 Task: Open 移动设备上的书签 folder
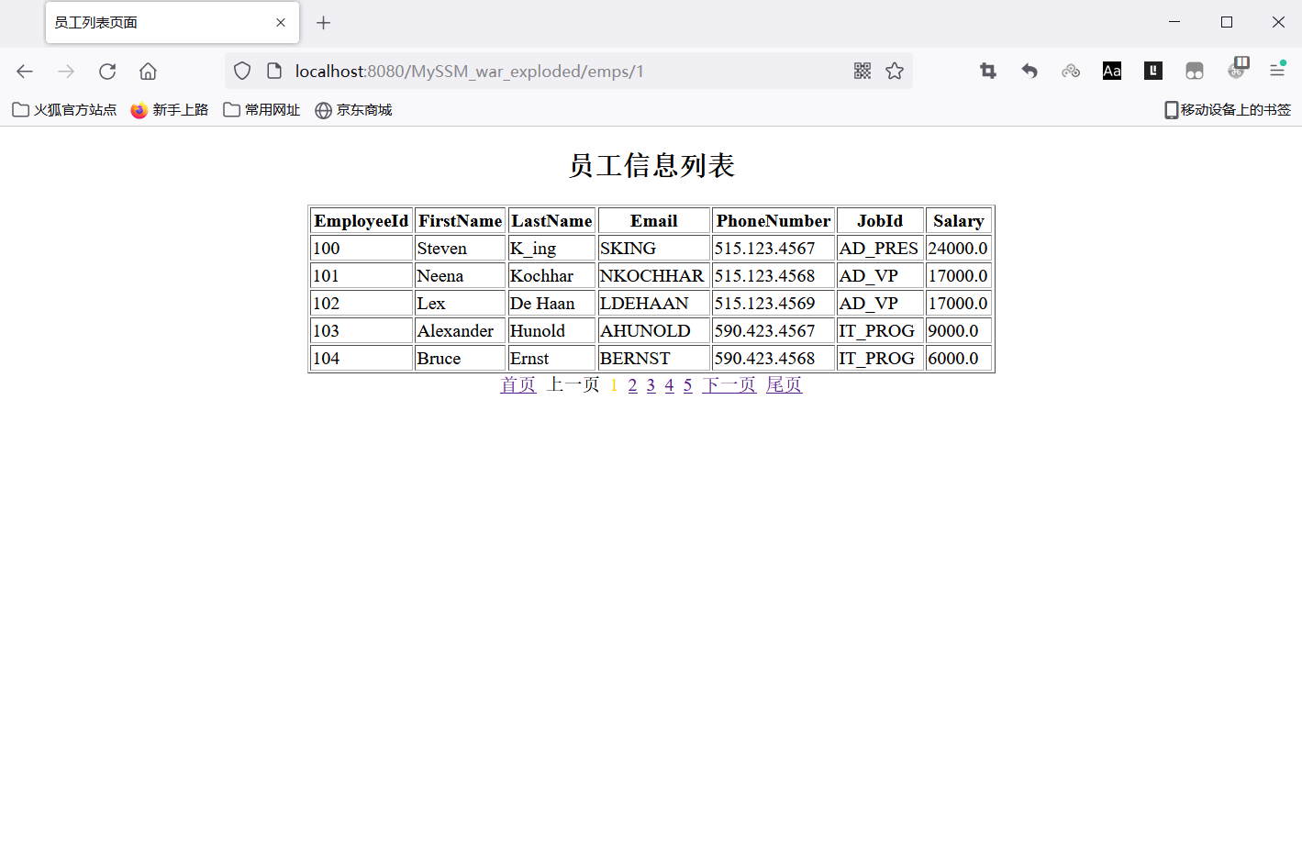tap(1228, 110)
